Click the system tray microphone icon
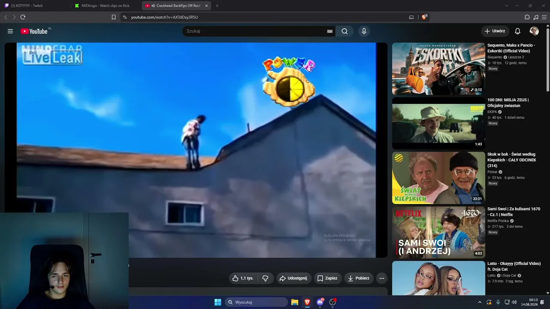The width and height of the screenshot is (550, 309). pyautogui.click(x=498, y=302)
